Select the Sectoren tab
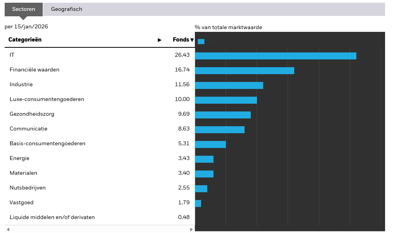The width and height of the screenshot is (394, 233). click(x=24, y=9)
